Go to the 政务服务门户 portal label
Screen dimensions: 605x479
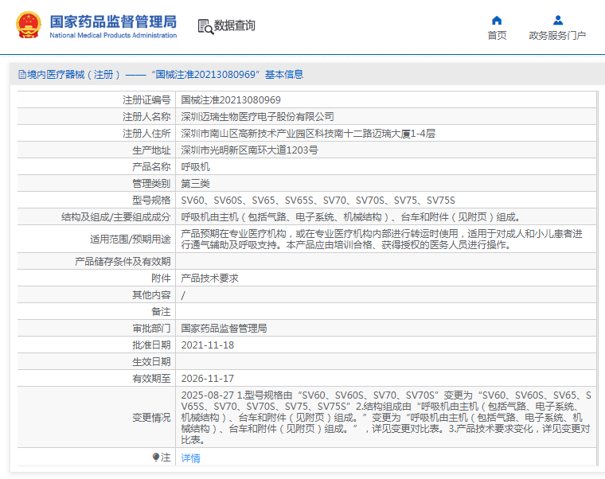point(557,36)
